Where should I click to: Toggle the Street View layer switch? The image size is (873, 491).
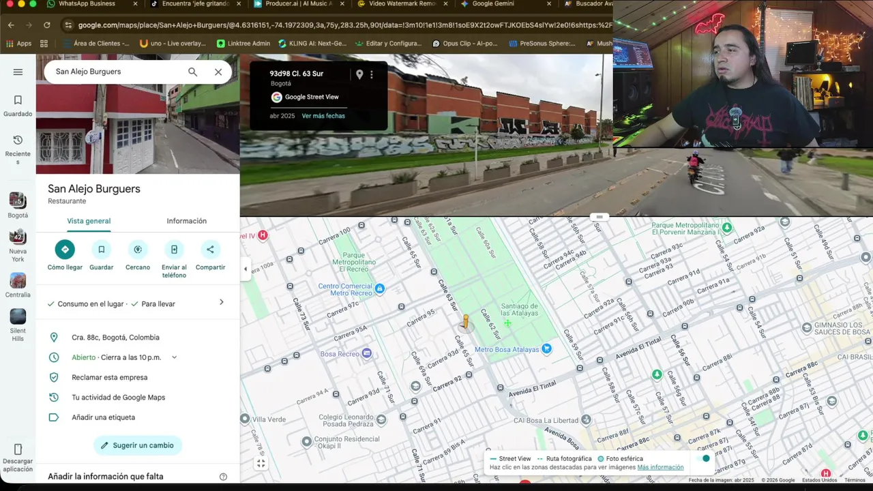click(702, 458)
